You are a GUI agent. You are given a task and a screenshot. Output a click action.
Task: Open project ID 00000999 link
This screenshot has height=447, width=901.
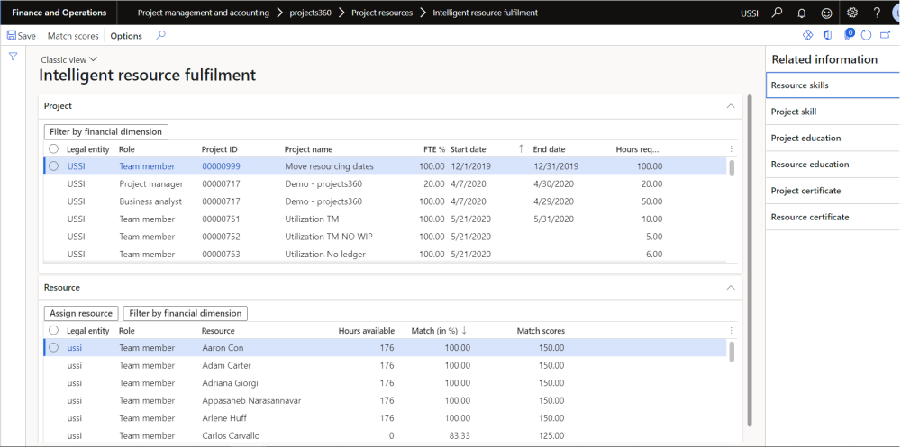[221, 166]
